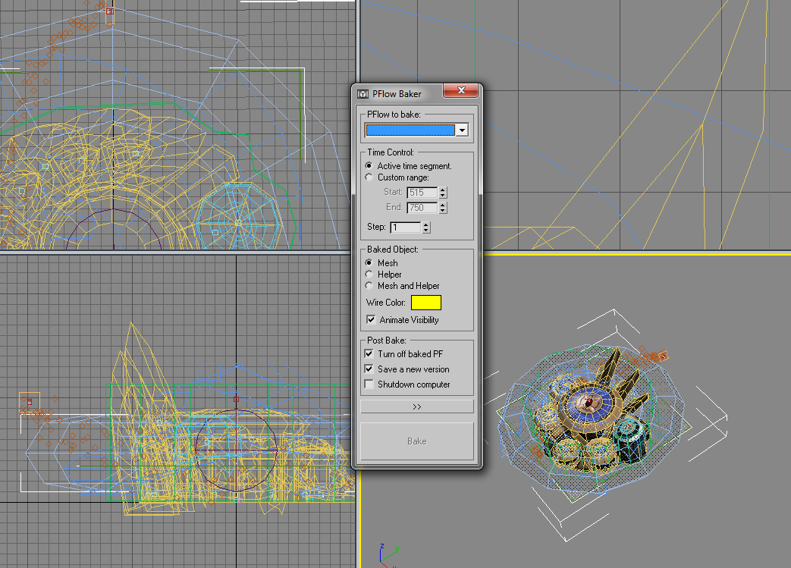Expand dialog with >> button
Viewport: 791px width, 568px height.
pos(416,406)
